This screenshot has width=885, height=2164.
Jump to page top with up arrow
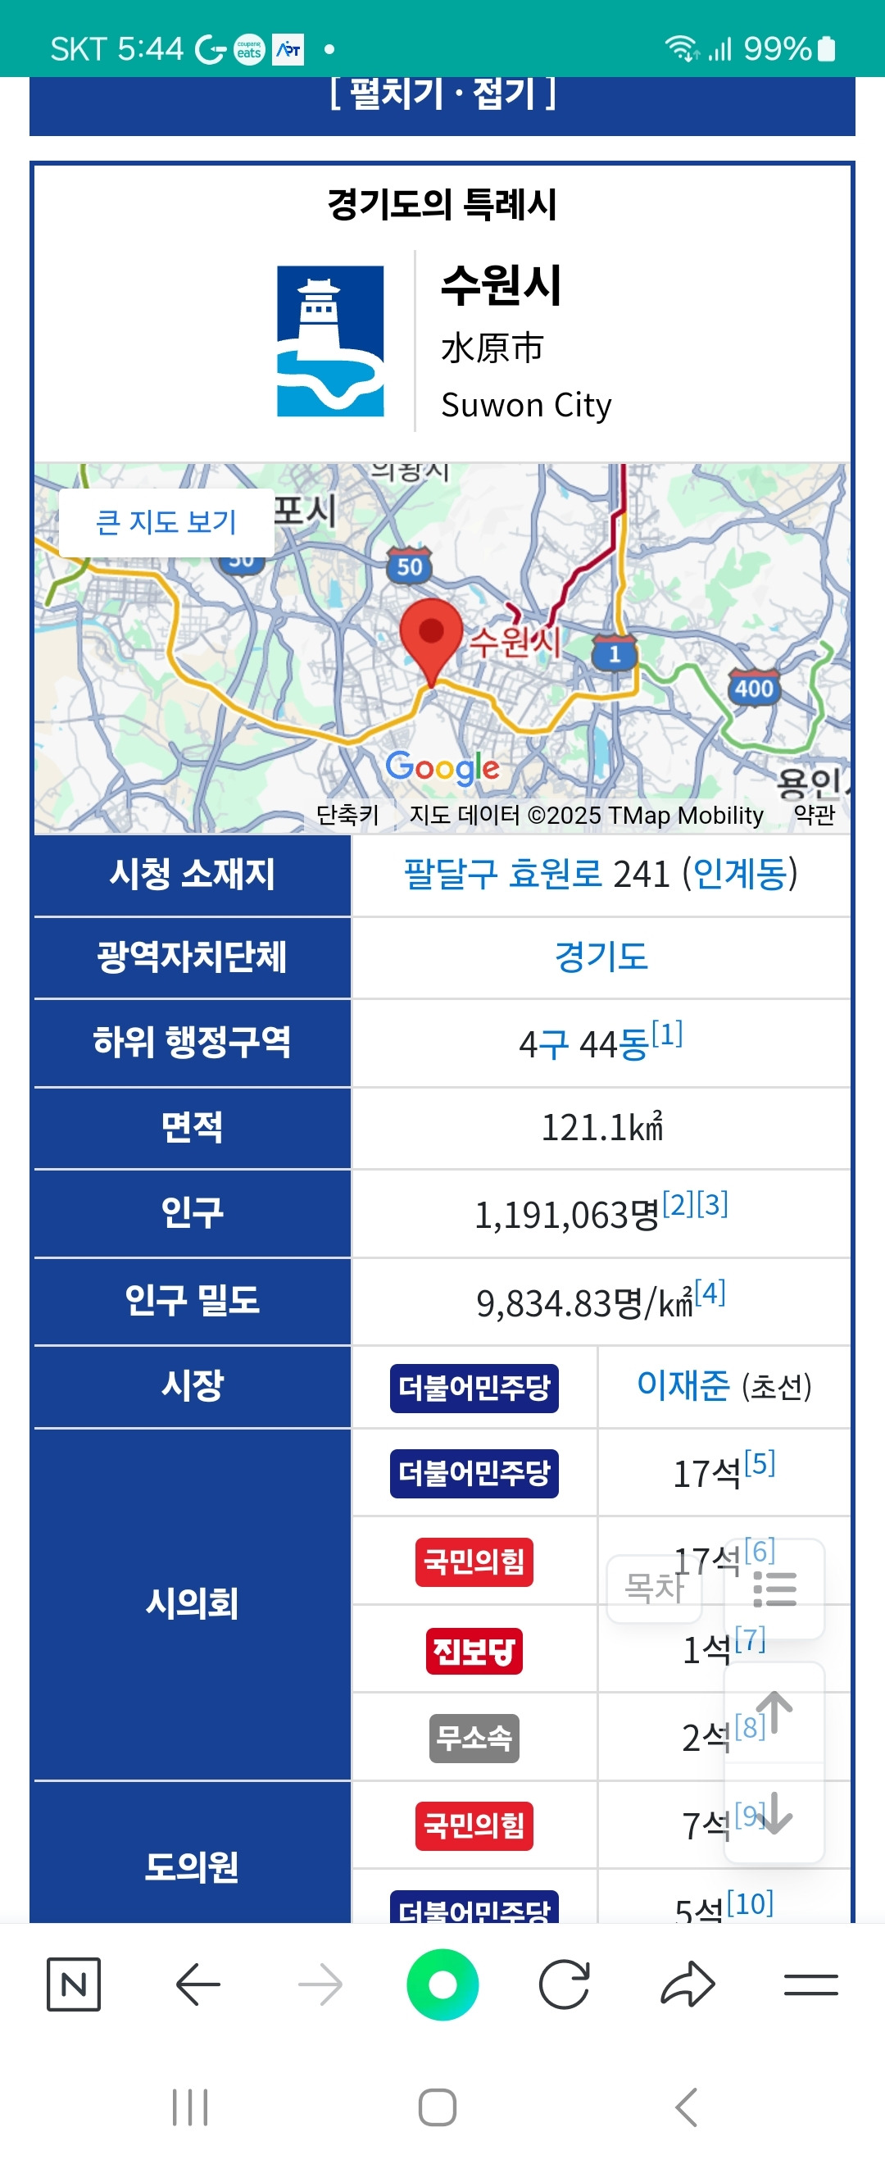[x=774, y=1712]
